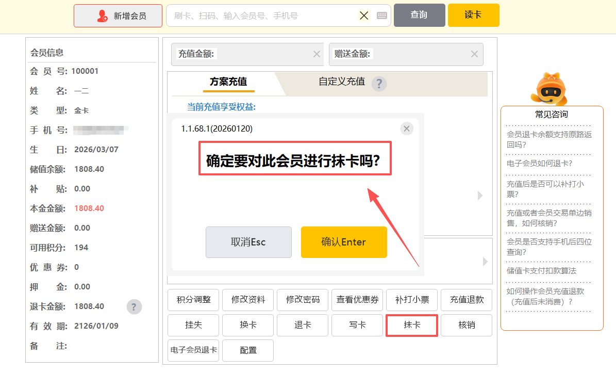This screenshot has height=373, width=616.
Task: Switch to 自定义充值 tab
Action: pos(341,82)
